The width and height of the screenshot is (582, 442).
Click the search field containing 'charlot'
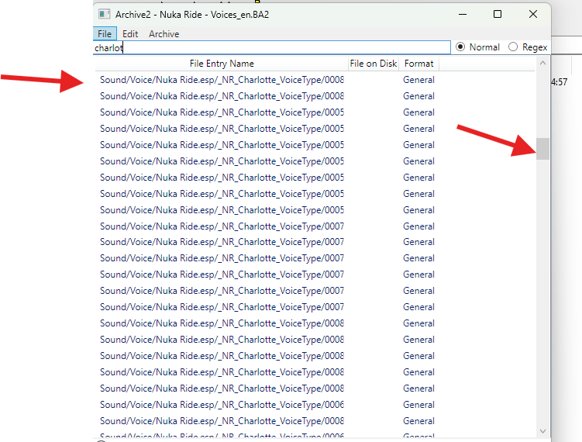(272, 47)
